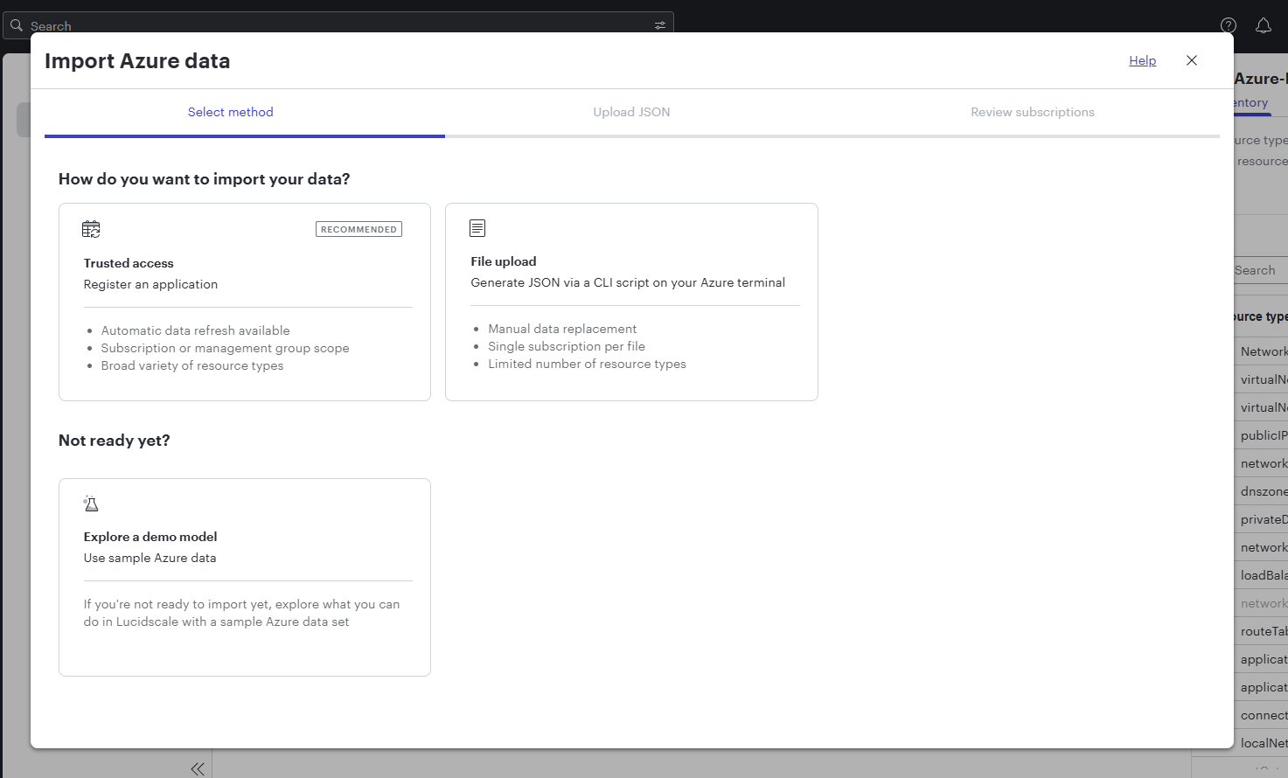Select the Select method tab

(230, 112)
